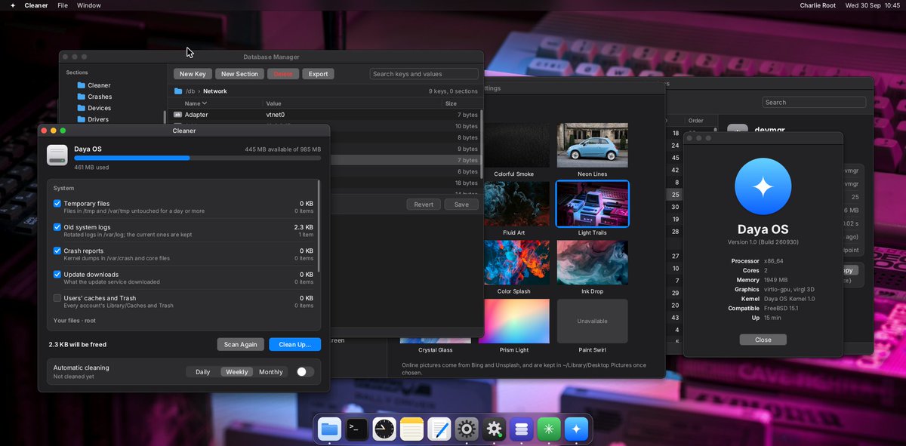Select the Devices section in Database Manager
The width and height of the screenshot is (906, 446).
[94, 108]
